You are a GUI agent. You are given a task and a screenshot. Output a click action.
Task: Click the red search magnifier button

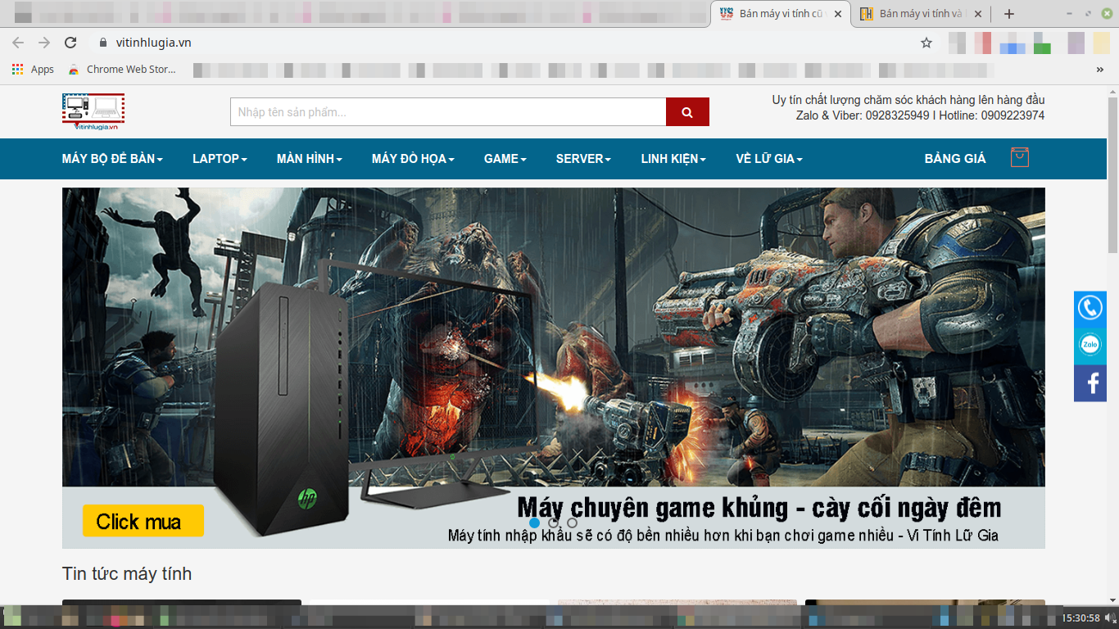pyautogui.click(x=687, y=112)
